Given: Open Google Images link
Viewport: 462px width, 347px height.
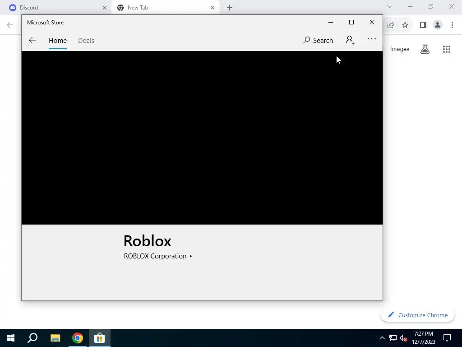Looking at the screenshot, I should pyautogui.click(x=400, y=49).
